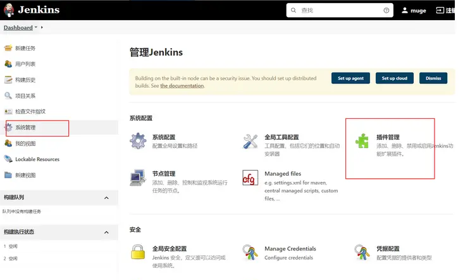Collapse the 构建队列 panel chevron
Screen dimensions: 470x280
click(x=106, y=198)
